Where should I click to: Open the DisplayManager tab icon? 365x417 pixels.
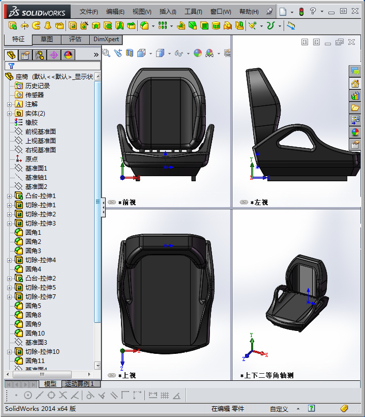(x=68, y=55)
